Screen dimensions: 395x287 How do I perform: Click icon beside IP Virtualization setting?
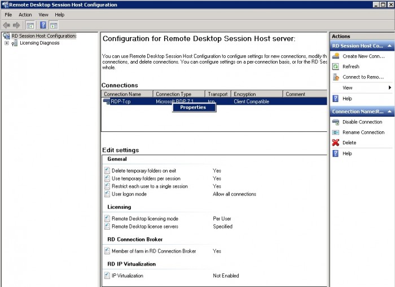coord(107,275)
